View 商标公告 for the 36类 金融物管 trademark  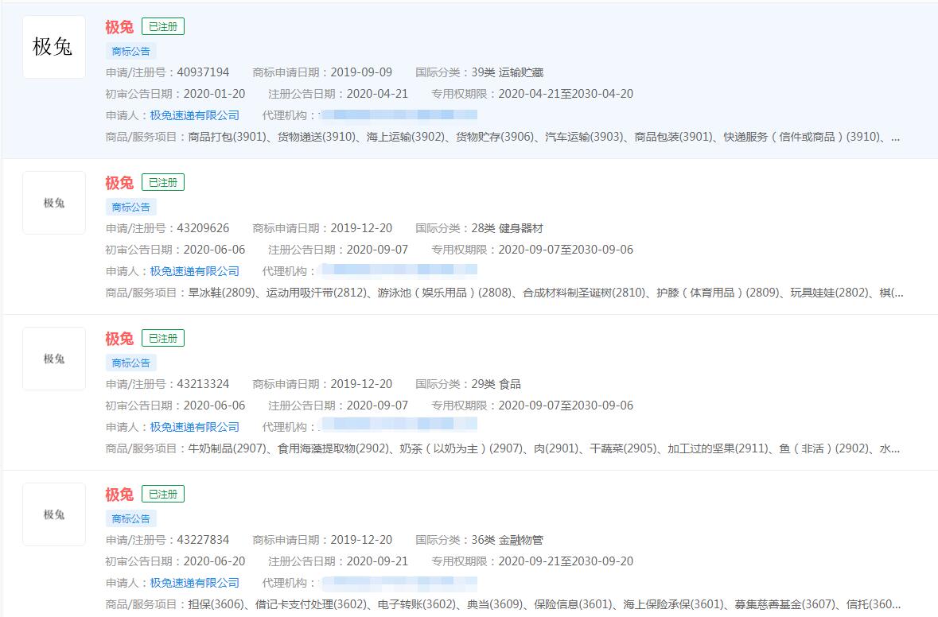[x=131, y=518]
